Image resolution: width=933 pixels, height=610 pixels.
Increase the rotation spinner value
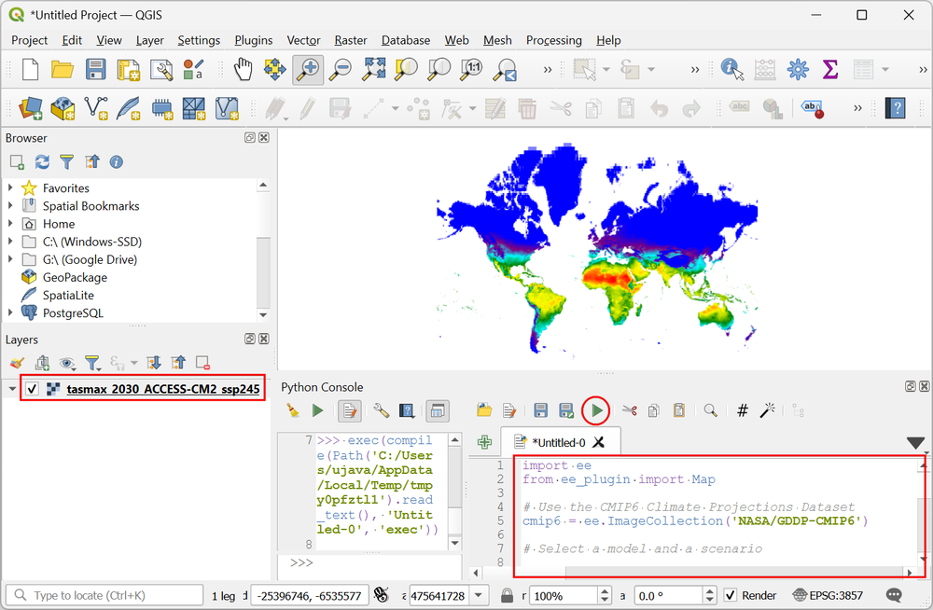709,591
